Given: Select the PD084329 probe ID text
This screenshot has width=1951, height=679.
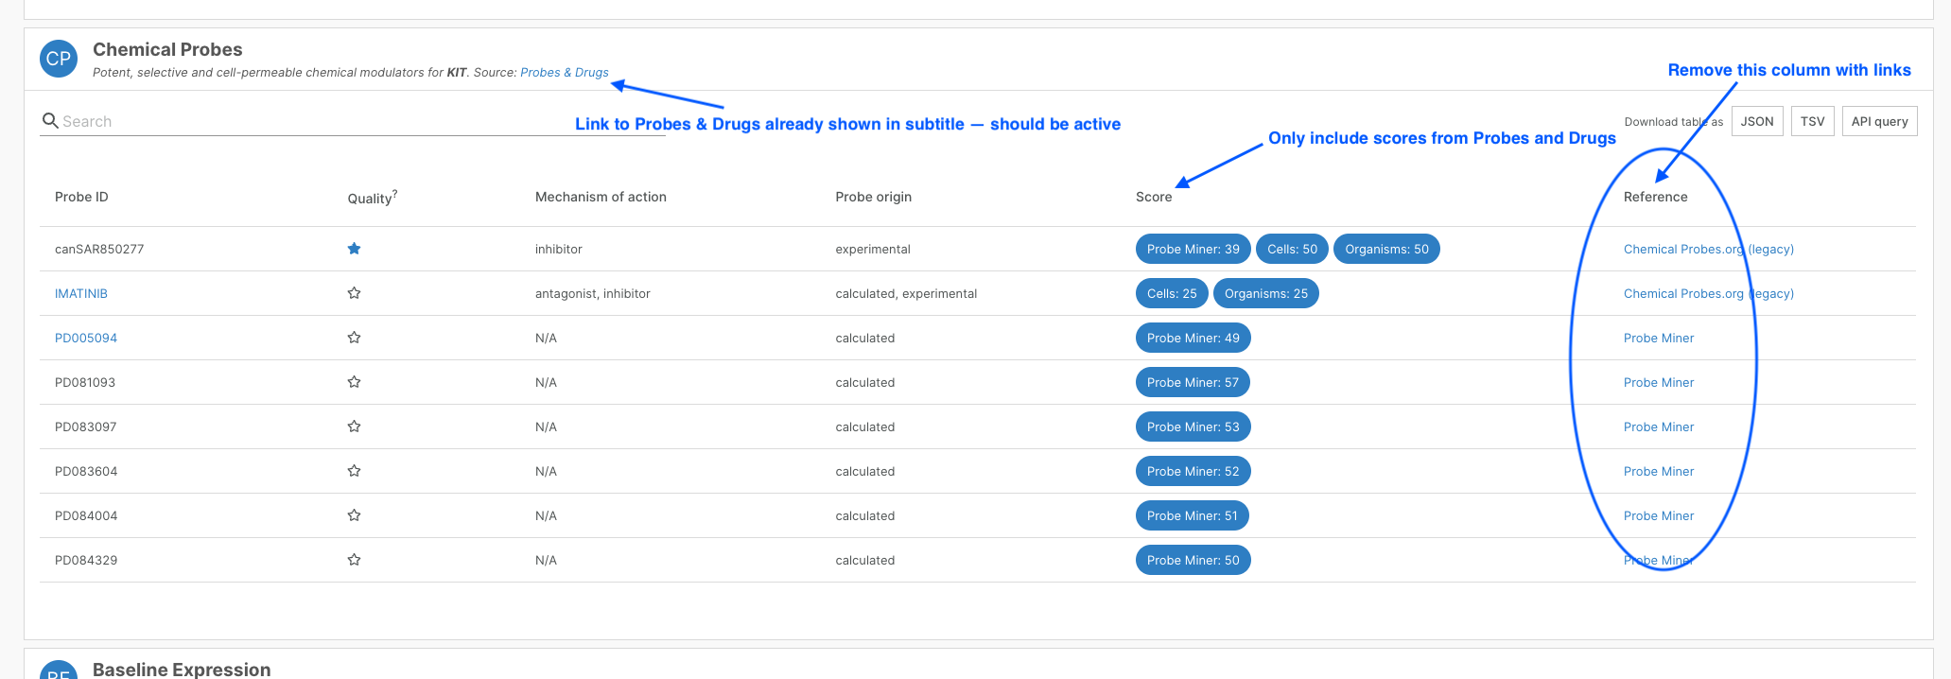Looking at the screenshot, I should 86,560.
